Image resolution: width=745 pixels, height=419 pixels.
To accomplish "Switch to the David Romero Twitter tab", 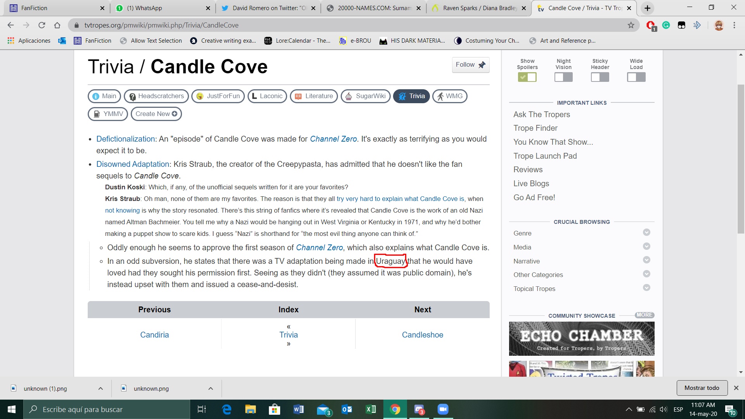I will tap(268, 8).
